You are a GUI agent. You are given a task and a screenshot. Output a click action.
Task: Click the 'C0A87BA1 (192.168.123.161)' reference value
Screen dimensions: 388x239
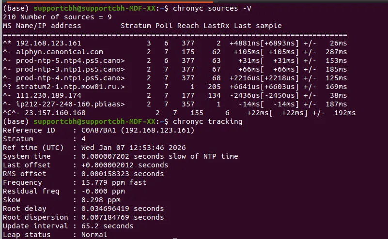(138, 130)
